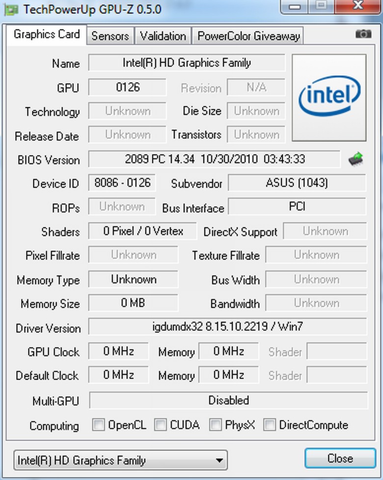Image resolution: width=383 pixels, height=480 pixels.
Task: Click the BIOS Version text field
Action: pos(215,159)
